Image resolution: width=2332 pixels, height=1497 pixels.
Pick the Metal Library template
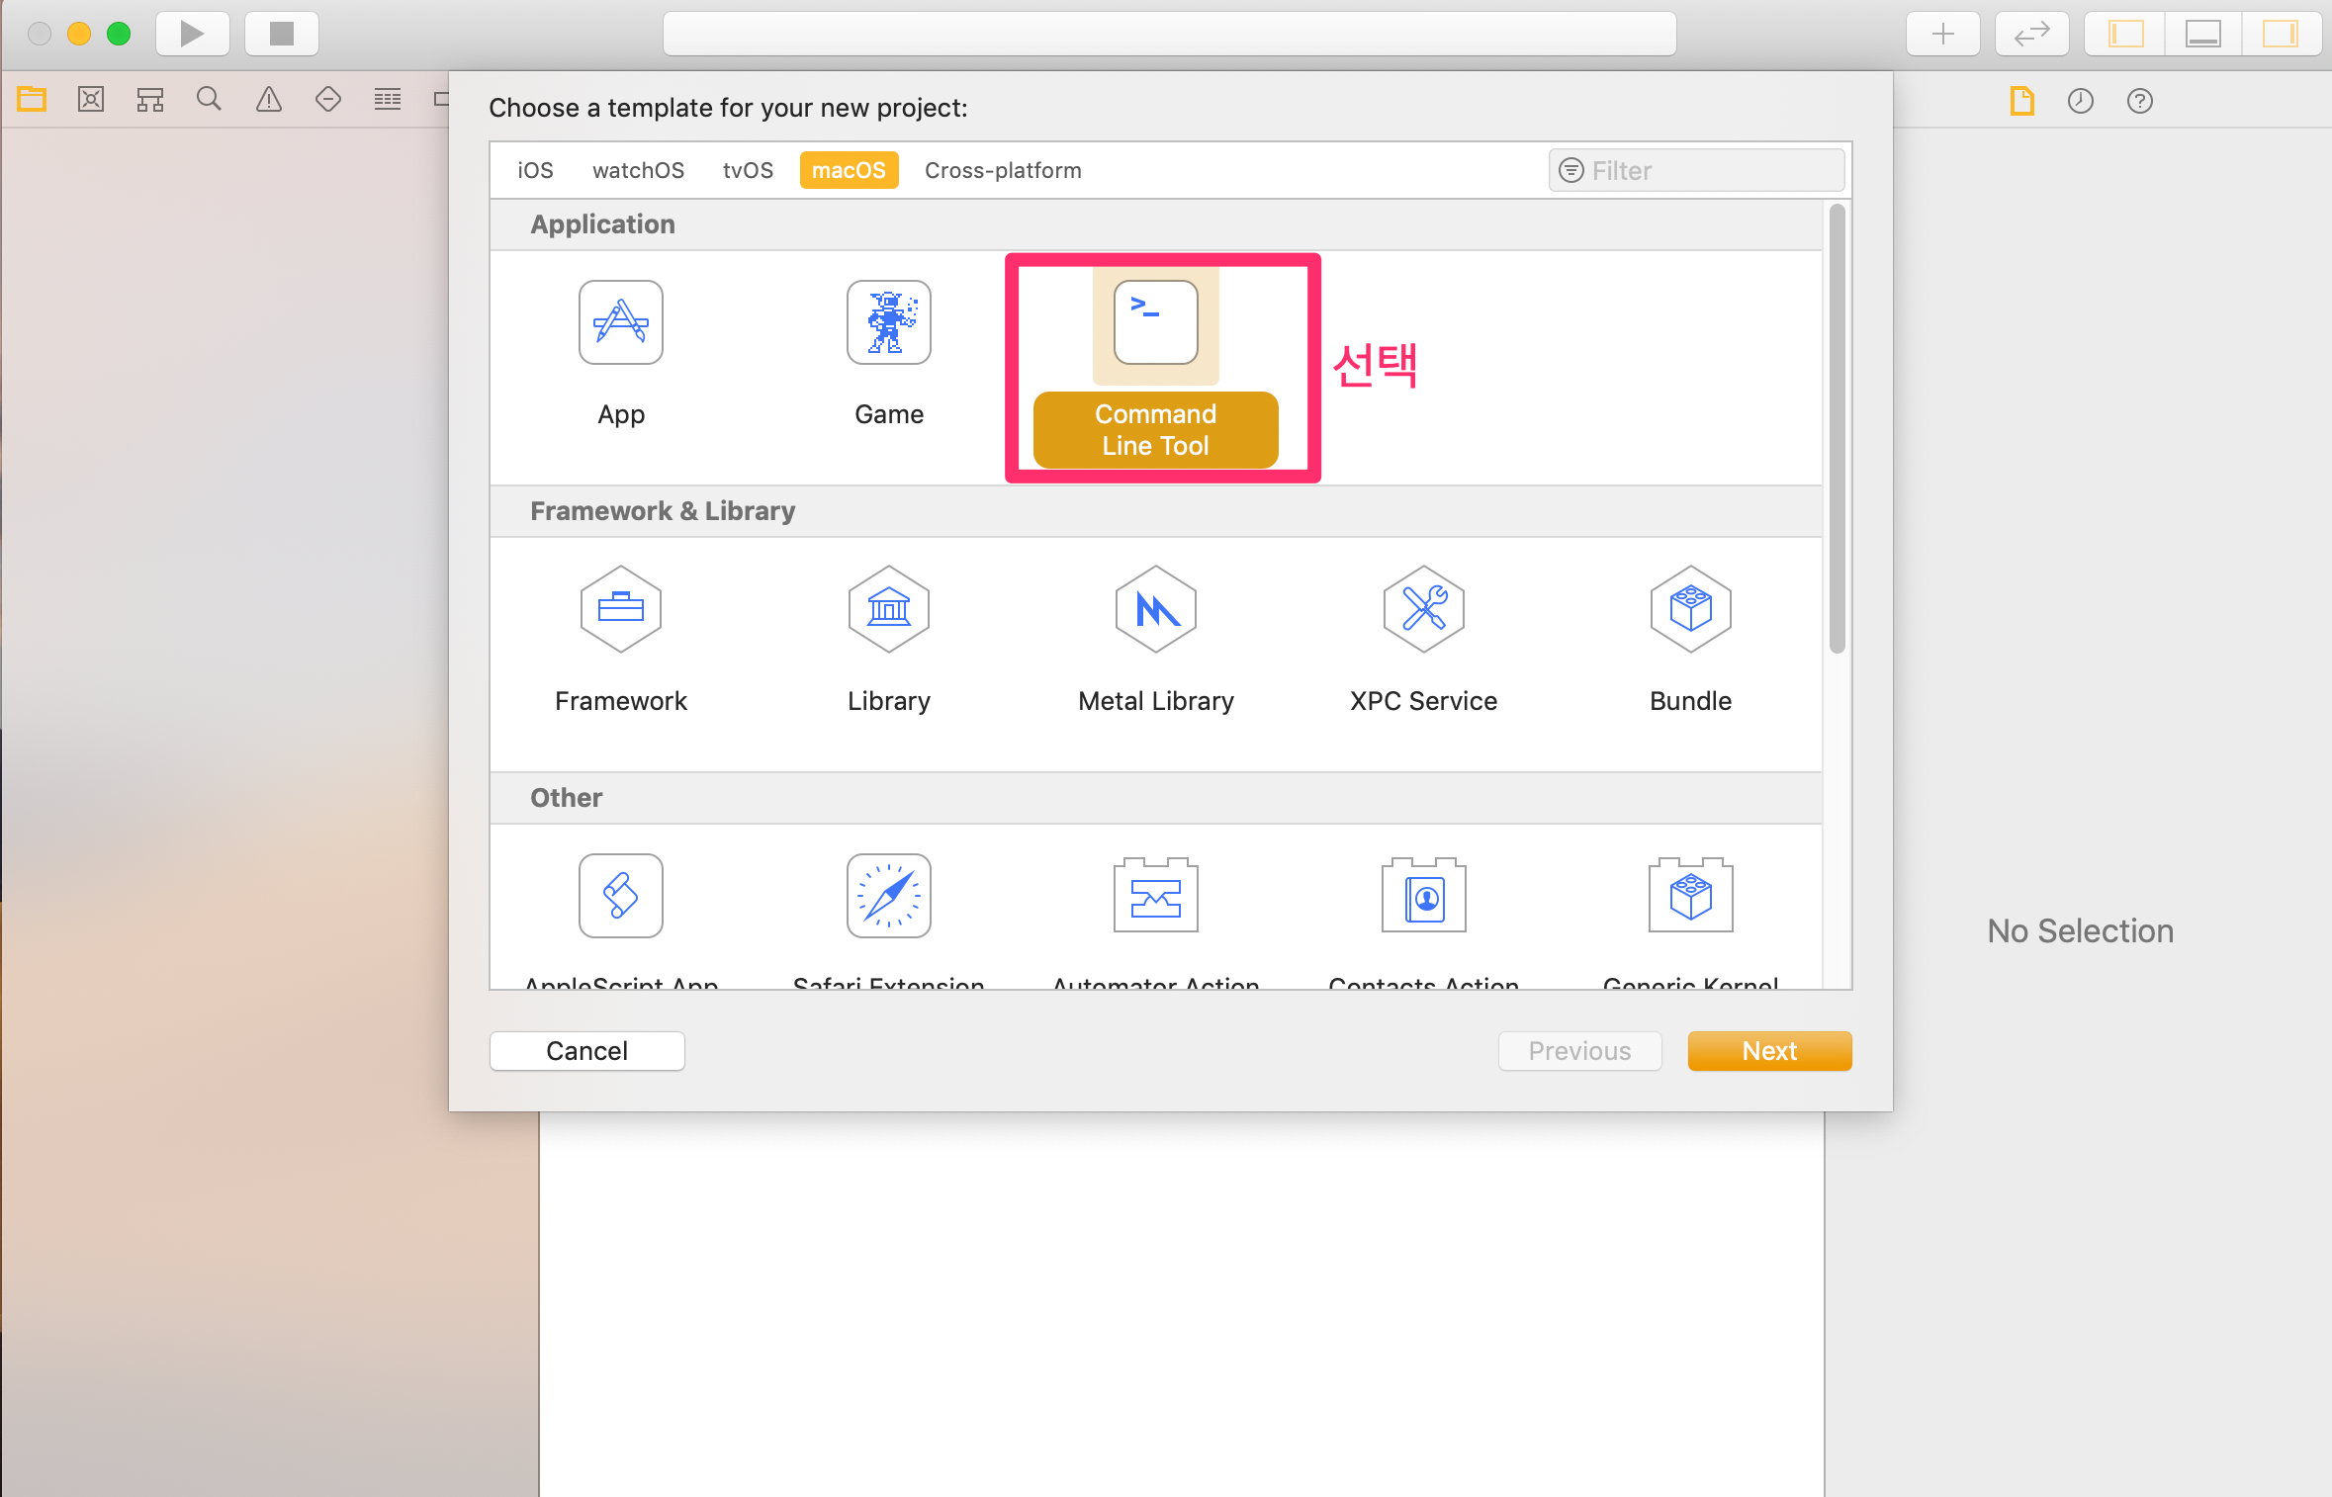point(1155,610)
